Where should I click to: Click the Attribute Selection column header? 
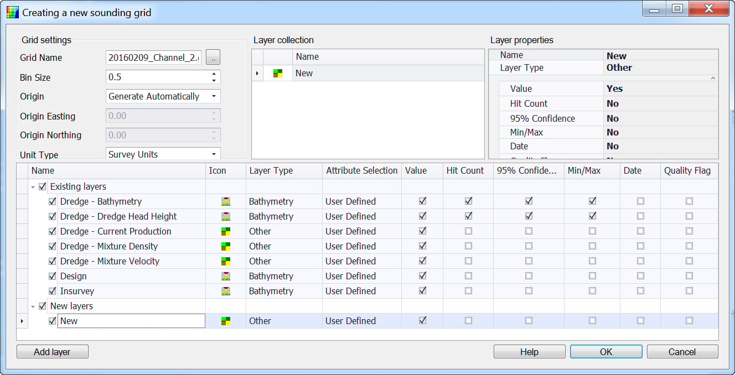point(361,170)
